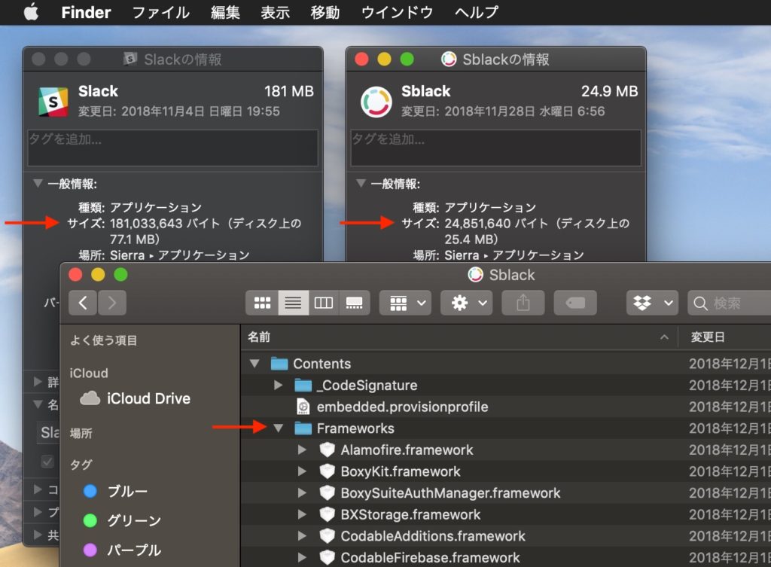The width and height of the screenshot is (771, 567).
Task: Open the 移動 menu in the menu bar
Action: 325,12
